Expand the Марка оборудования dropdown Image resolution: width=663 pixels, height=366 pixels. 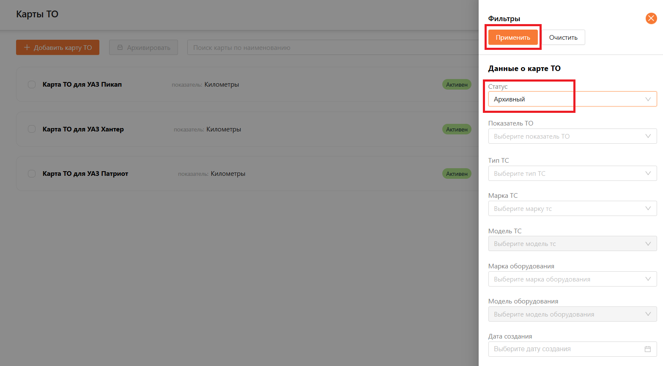[x=572, y=279]
